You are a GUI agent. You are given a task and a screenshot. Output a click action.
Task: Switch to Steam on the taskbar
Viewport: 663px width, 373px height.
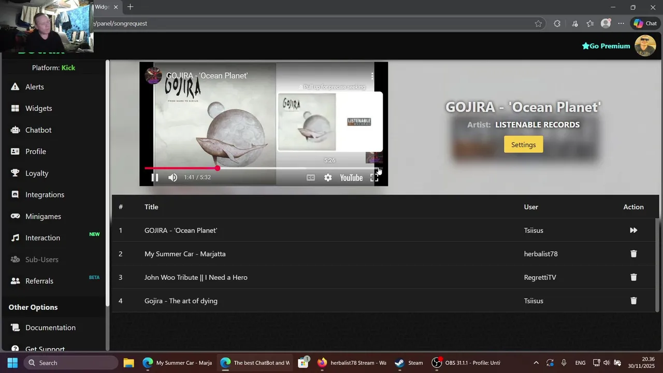pos(409,363)
